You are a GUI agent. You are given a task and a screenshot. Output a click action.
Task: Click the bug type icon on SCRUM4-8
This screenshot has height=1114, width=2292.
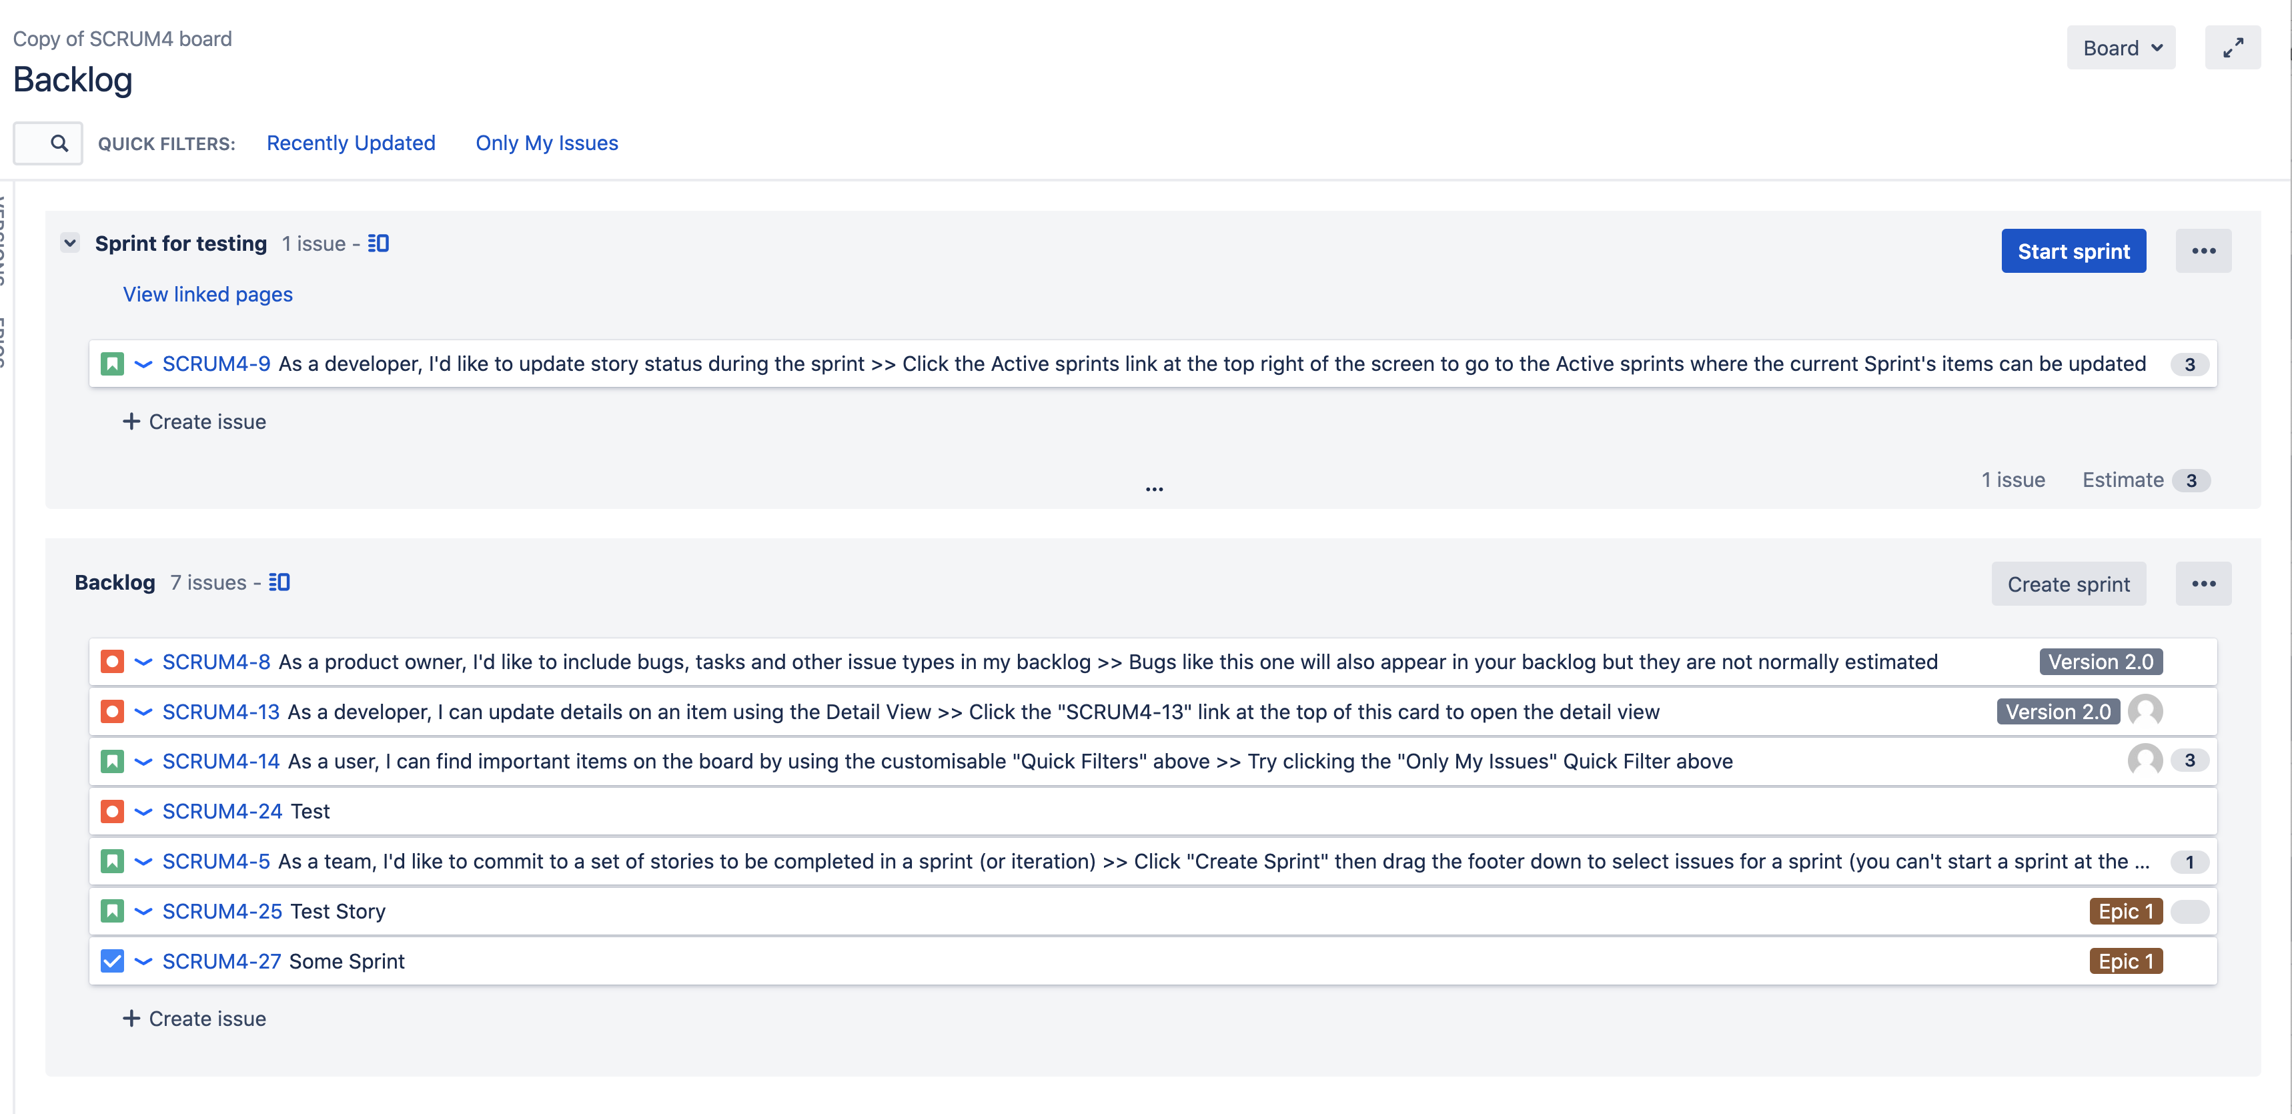[112, 662]
